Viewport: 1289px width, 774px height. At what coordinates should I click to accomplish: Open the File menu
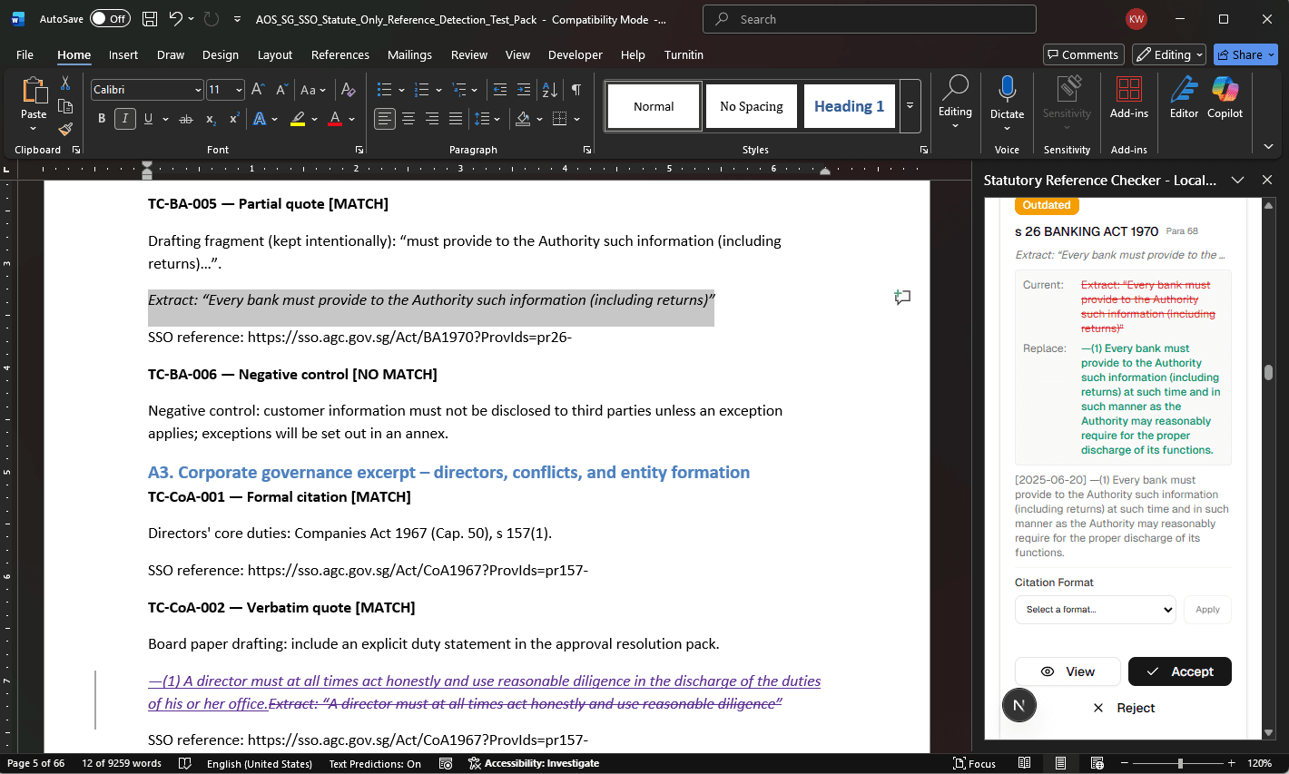[25, 54]
